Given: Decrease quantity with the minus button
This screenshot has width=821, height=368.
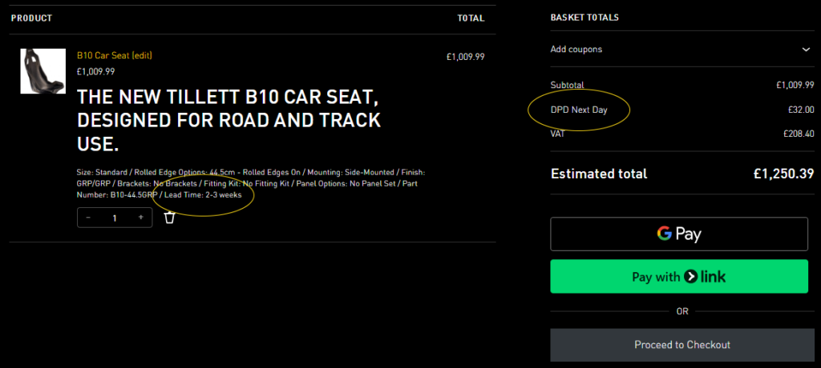Looking at the screenshot, I should (88, 218).
